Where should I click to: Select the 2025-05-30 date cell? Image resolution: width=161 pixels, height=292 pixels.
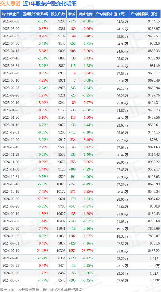(x=10, y=21)
